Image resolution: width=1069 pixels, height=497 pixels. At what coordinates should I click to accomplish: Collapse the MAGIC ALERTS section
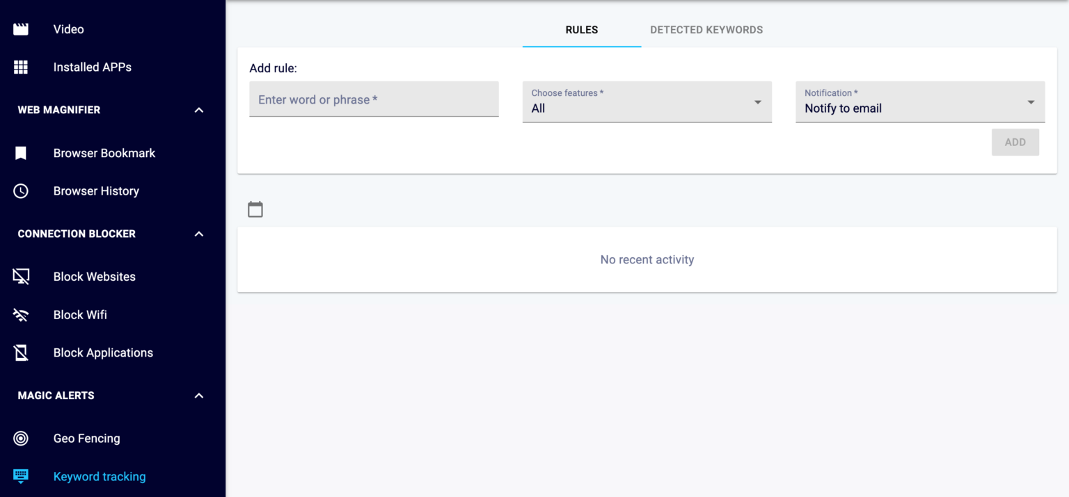pos(199,395)
